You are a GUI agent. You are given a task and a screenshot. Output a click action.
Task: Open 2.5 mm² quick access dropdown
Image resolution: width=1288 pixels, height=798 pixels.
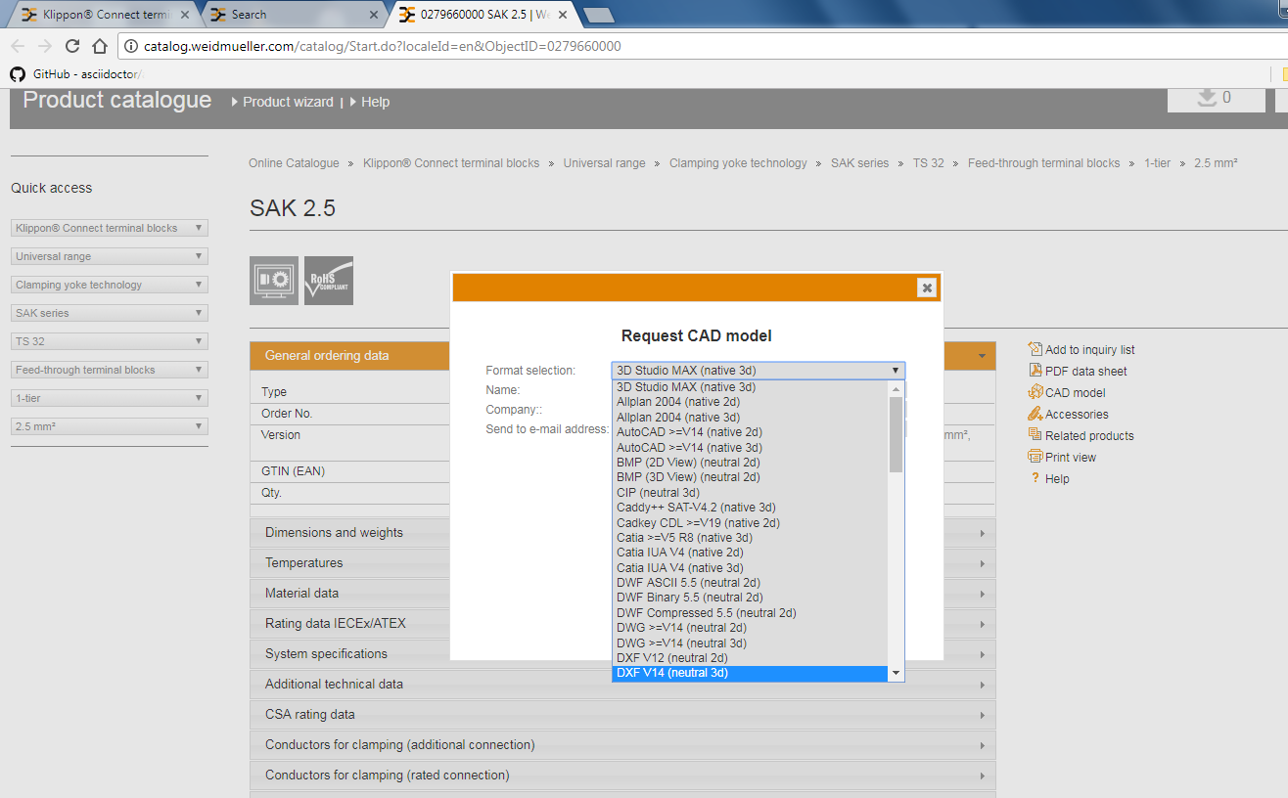[x=110, y=426]
